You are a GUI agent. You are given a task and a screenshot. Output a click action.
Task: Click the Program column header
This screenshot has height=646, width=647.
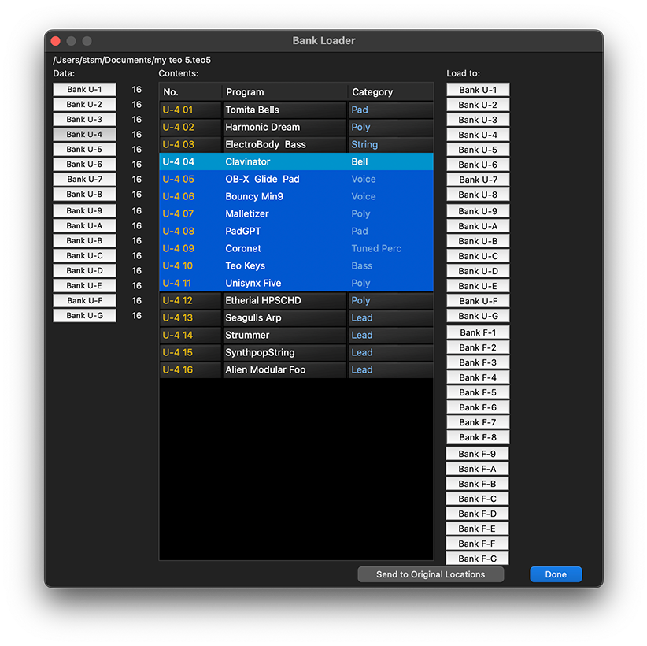pos(285,91)
